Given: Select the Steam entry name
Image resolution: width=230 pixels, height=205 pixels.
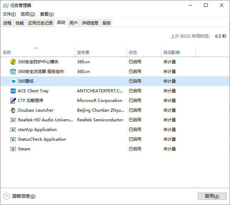Looking at the screenshot, I should pos(24,149).
